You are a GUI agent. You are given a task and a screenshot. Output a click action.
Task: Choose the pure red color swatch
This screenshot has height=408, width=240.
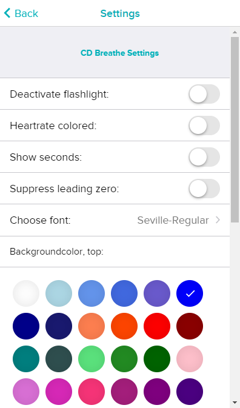[157, 326]
